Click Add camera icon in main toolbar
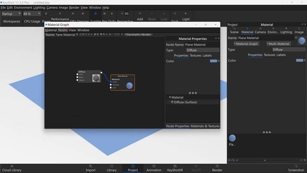Viewport: 307px width, 173px height. (x=140, y=14)
